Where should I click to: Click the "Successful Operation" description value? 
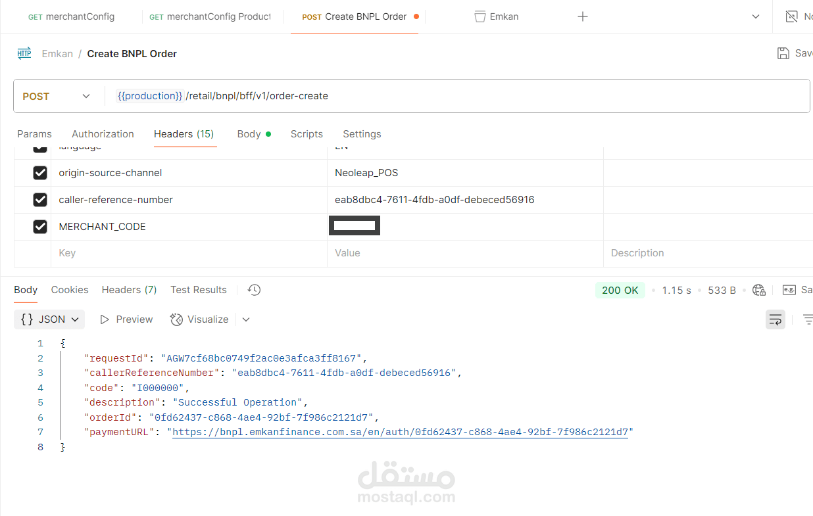pos(237,402)
